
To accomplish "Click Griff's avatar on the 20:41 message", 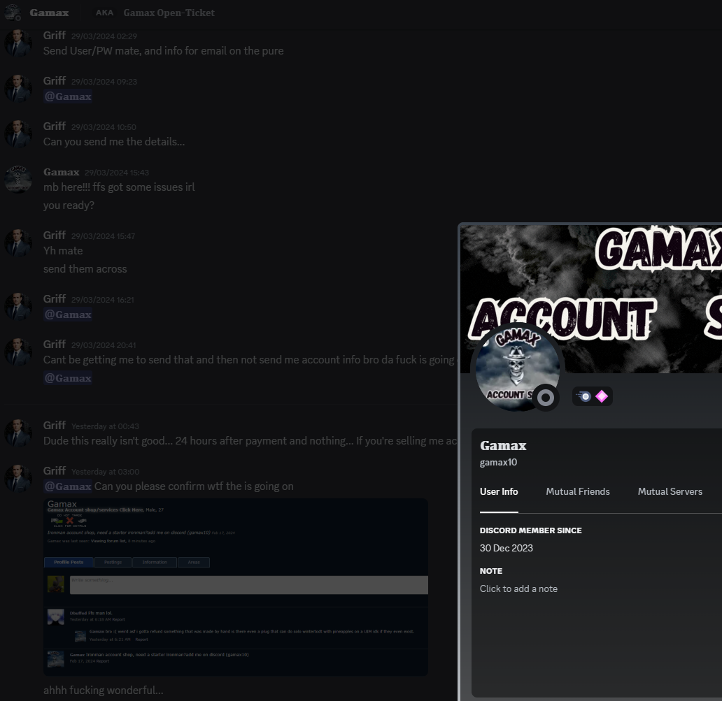I will [18, 352].
